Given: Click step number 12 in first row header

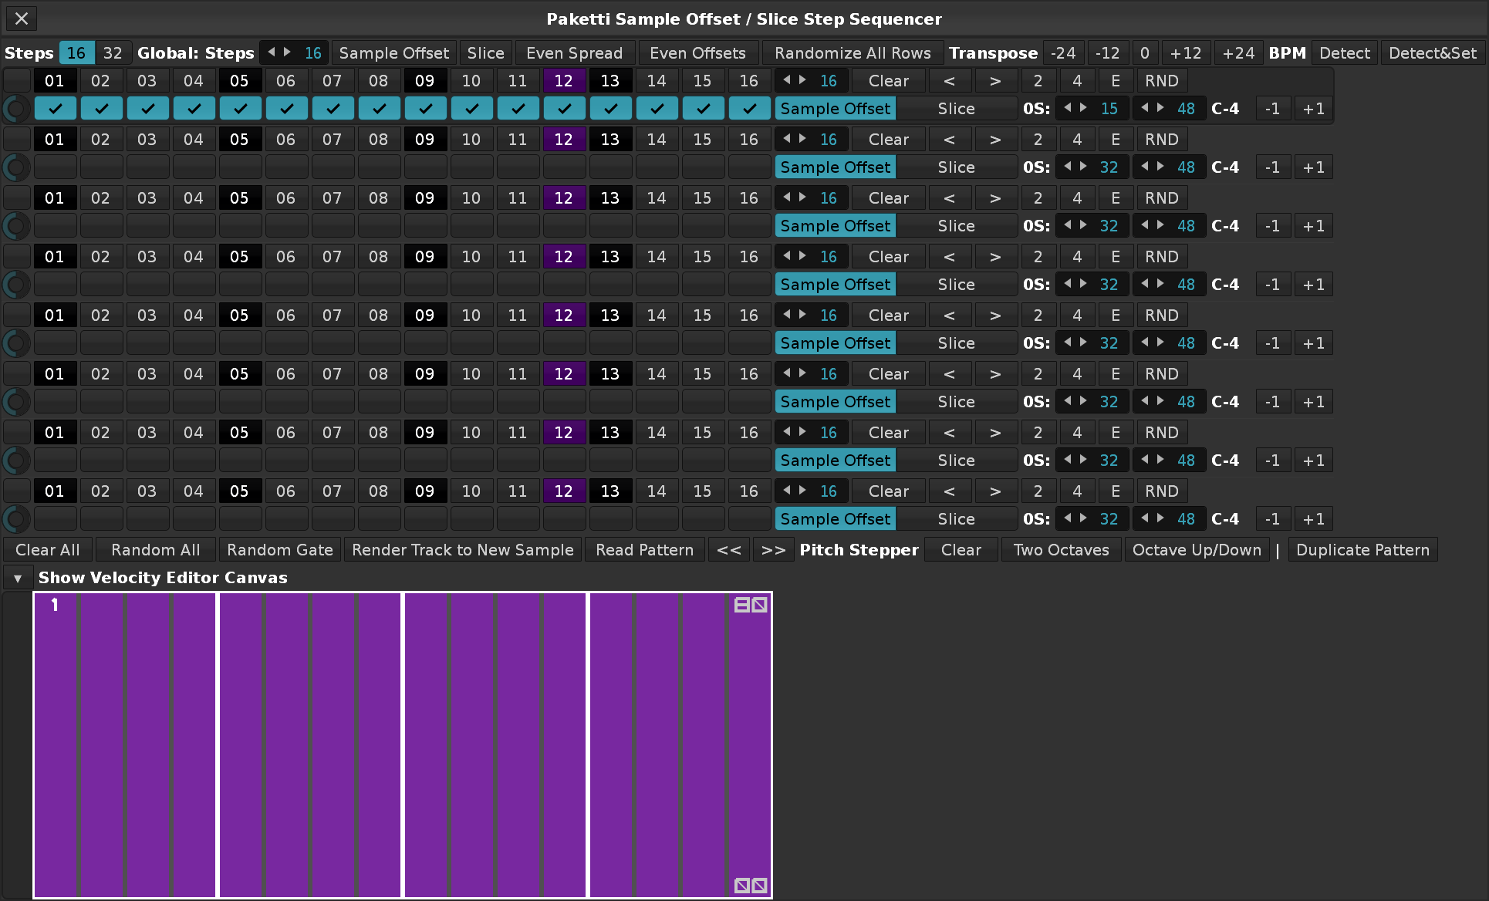Looking at the screenshot, I should click(564, 81).
